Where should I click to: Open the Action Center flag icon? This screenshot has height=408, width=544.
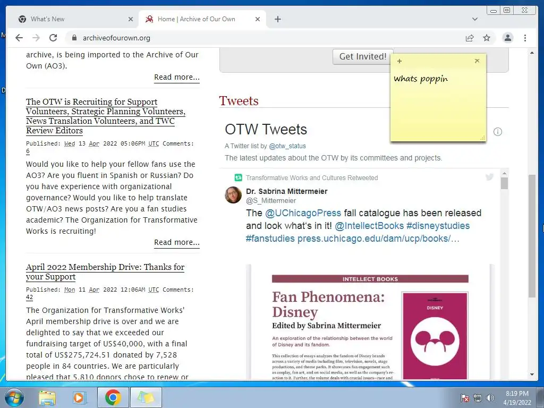(465, 398)
